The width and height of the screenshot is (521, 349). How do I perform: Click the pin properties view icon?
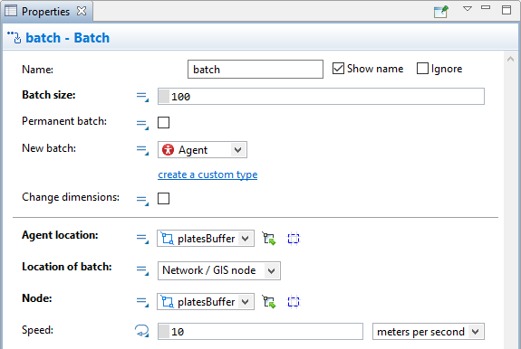point(441,12)
